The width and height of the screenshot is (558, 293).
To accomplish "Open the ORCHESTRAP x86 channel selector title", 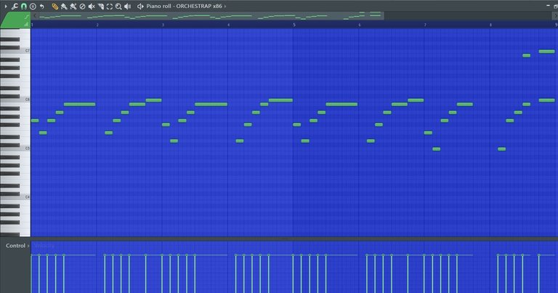I will [x=184, y=6].
